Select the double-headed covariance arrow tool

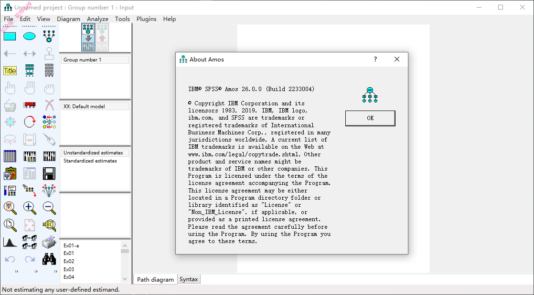tap(30, 53)
